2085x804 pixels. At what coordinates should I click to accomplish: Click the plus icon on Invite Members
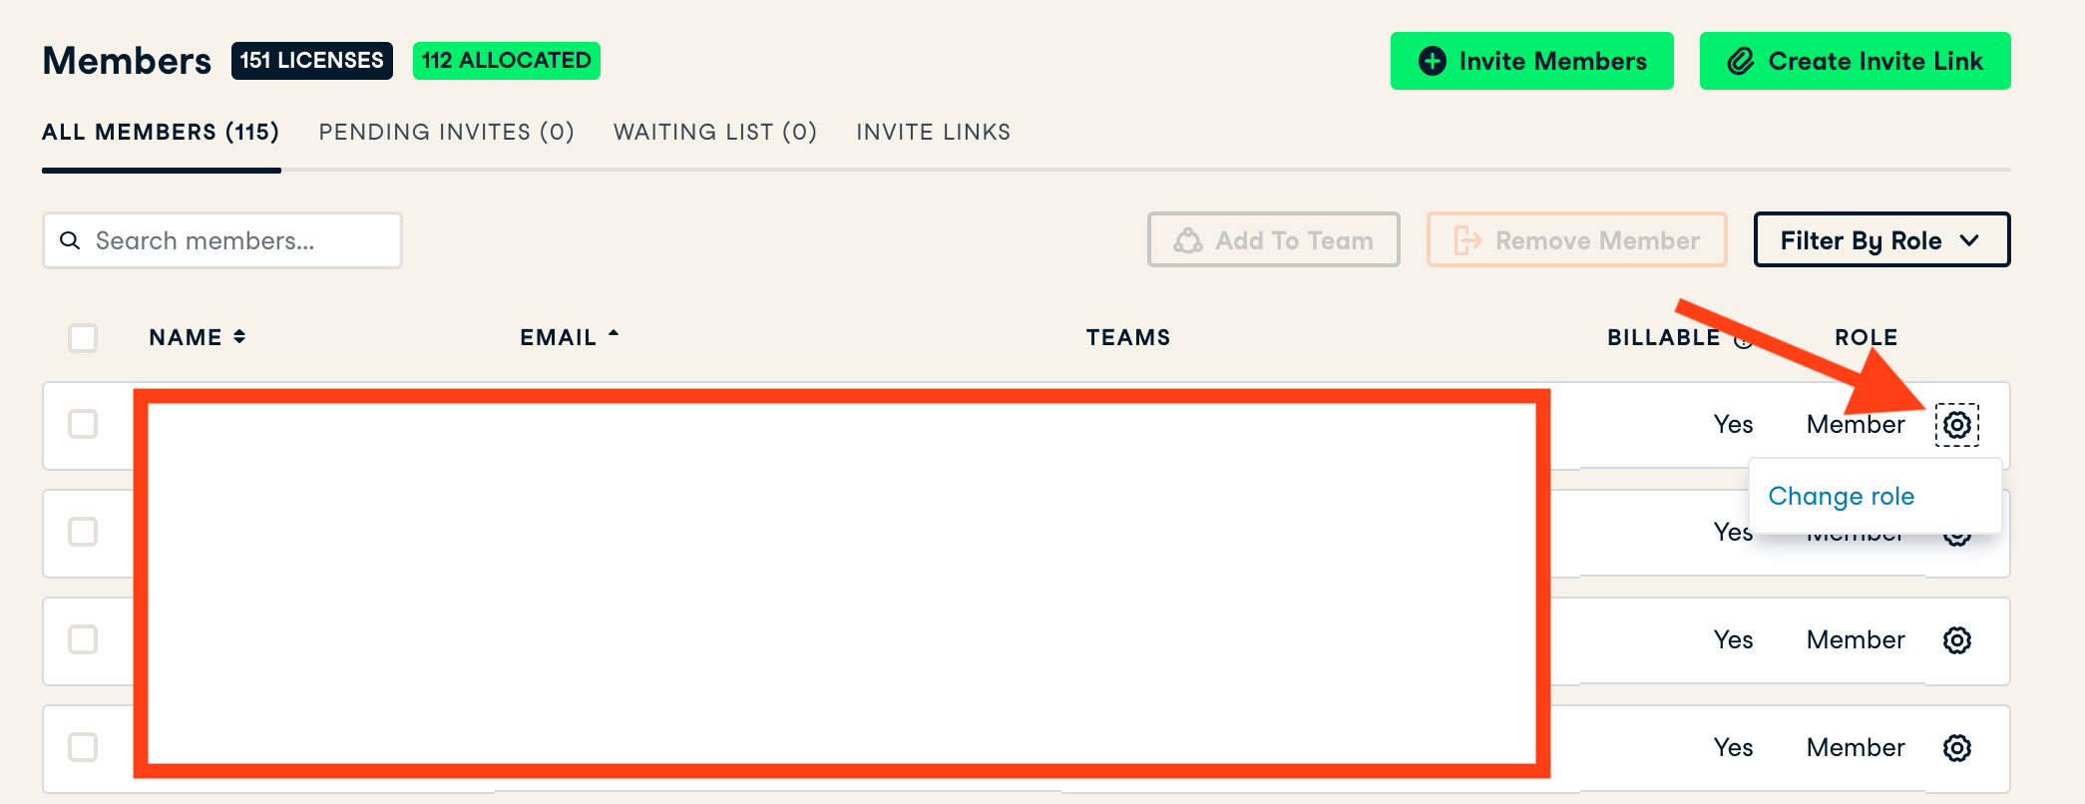point(1433,61)
